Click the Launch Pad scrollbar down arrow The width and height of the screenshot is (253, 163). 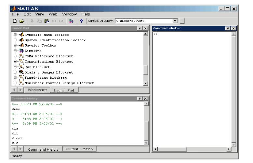pyautogui.click(x=146, y=83)
